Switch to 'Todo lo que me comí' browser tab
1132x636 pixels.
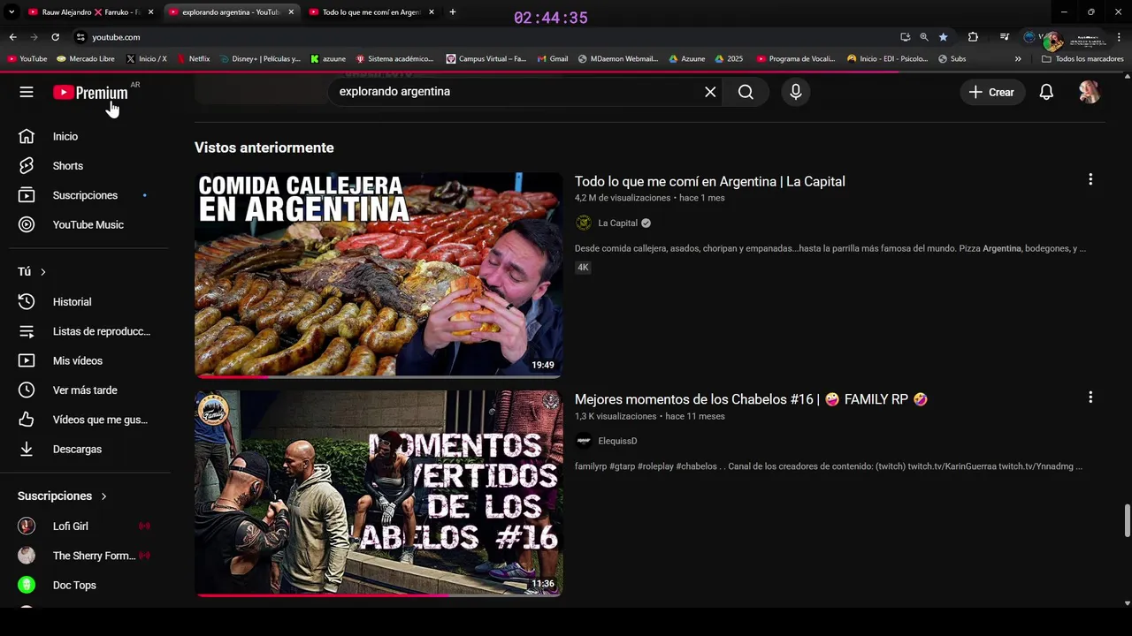coord(371,12)
